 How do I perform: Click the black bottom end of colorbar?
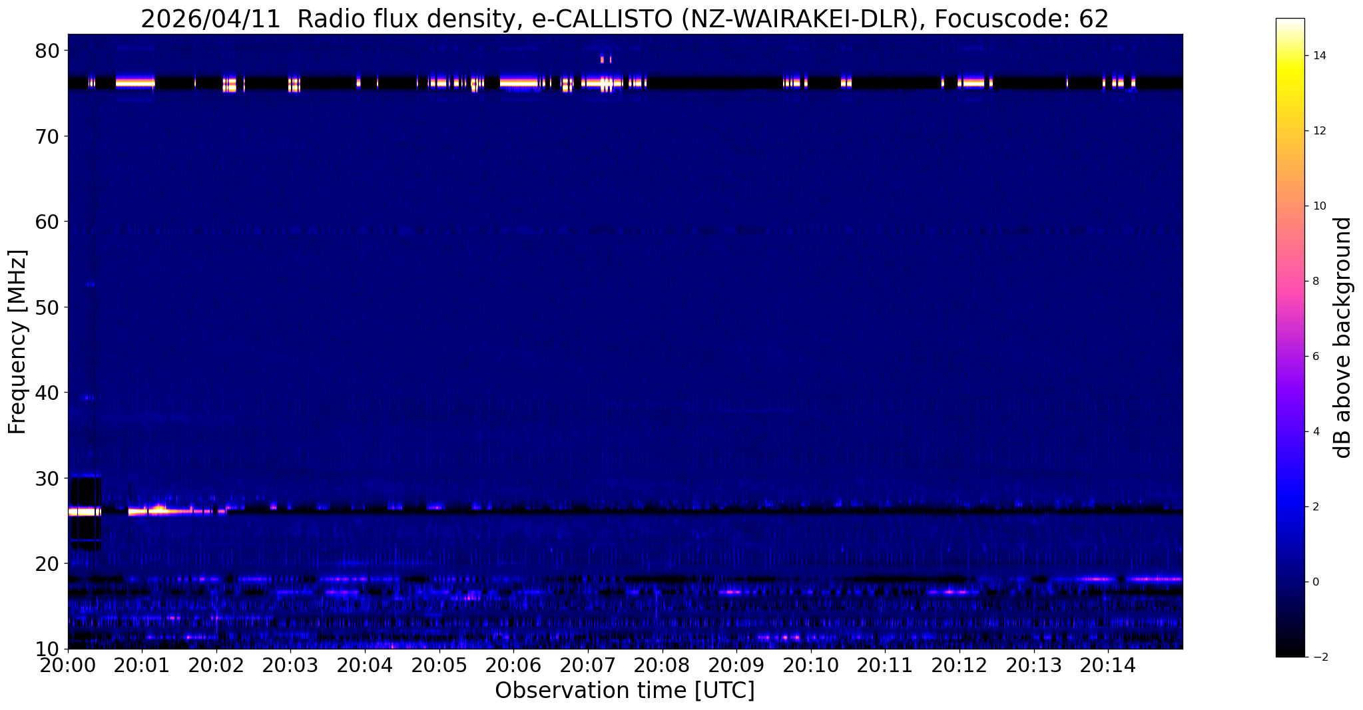1290,653
